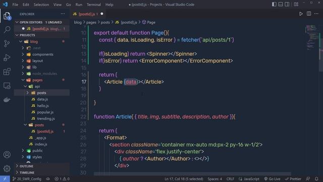The image size is (323, 182).
Task: Expand the .next folder
Action: coord(41,48)
